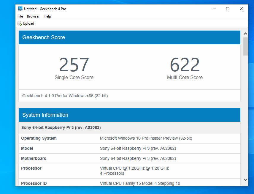Click the scrollbar down arrow
Screen dimensions: 254x194
click(x=245, y=179)
